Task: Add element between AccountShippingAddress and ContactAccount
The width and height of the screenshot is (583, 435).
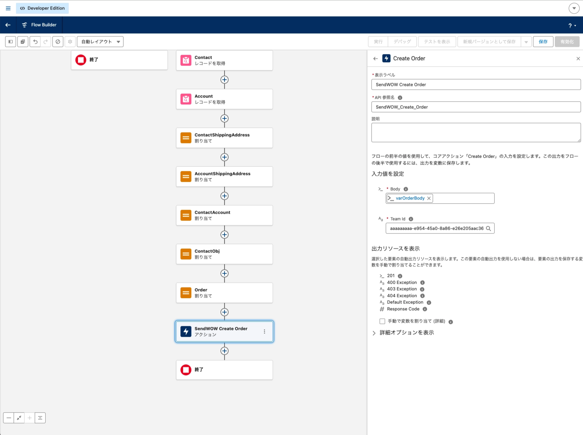Action: pos(224,196)
